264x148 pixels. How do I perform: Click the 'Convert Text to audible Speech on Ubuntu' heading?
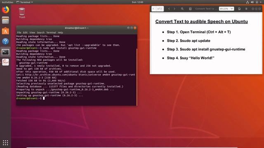(202, 21)
